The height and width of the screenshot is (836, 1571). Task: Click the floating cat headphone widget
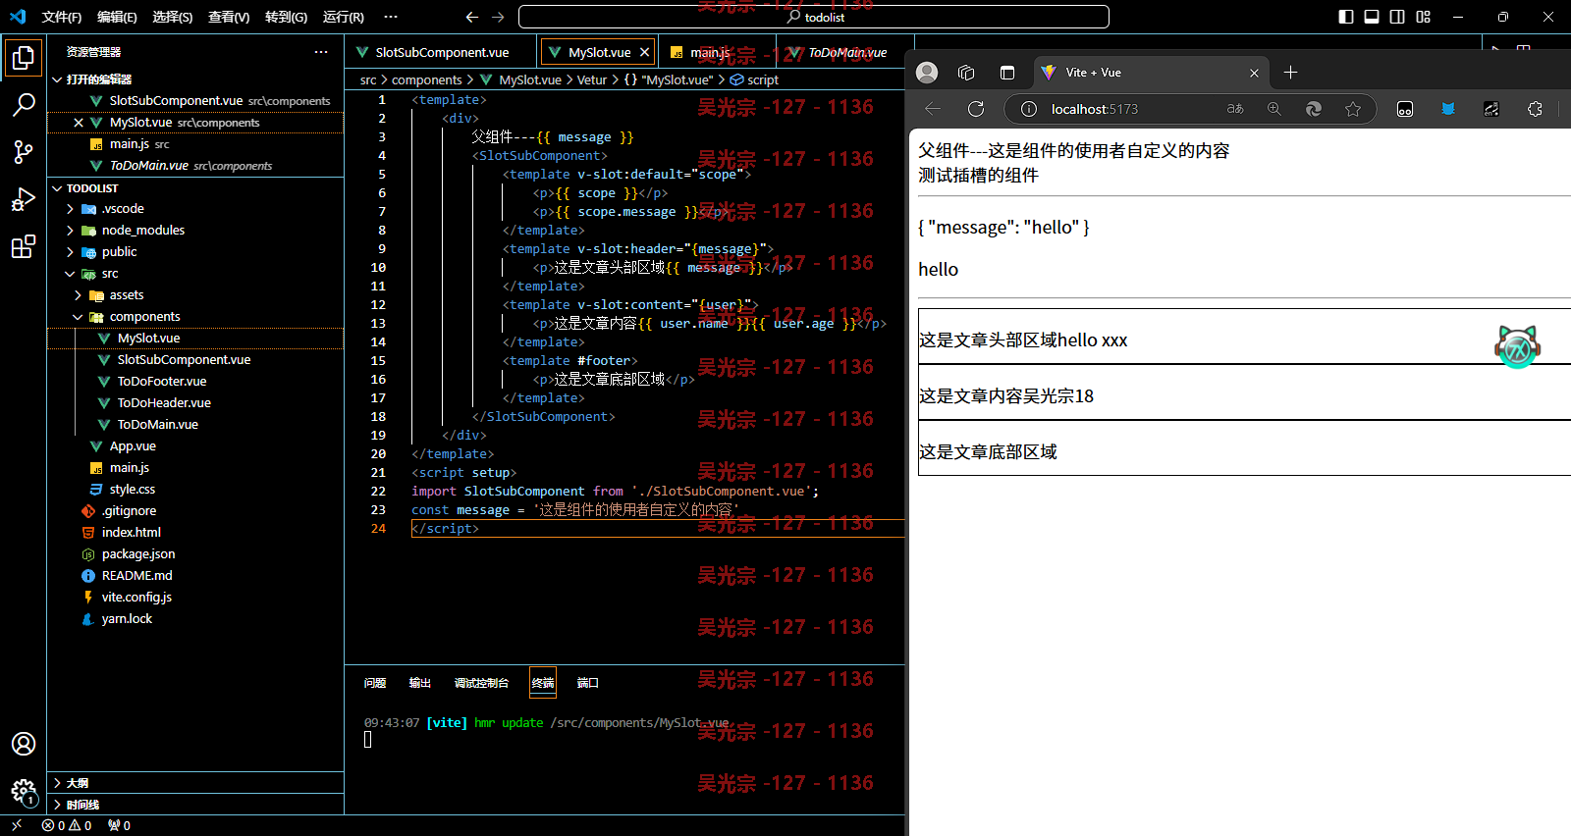tap(1517, 346)
